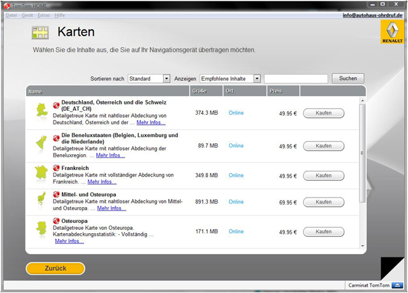Image resolution: width=408 pixels, height=293 pixels.
Task: Click the Benelux map icon
Action: pos(41,143)
